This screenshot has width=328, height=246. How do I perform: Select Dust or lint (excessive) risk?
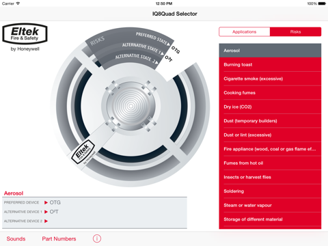point(270,135)
